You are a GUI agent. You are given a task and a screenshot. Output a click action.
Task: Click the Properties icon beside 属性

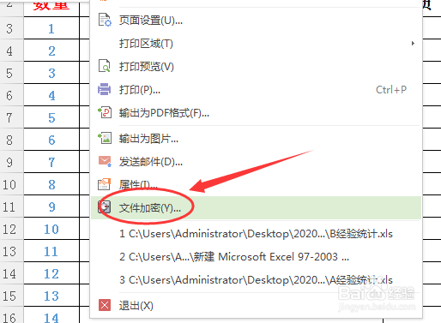tap(104, 184)
